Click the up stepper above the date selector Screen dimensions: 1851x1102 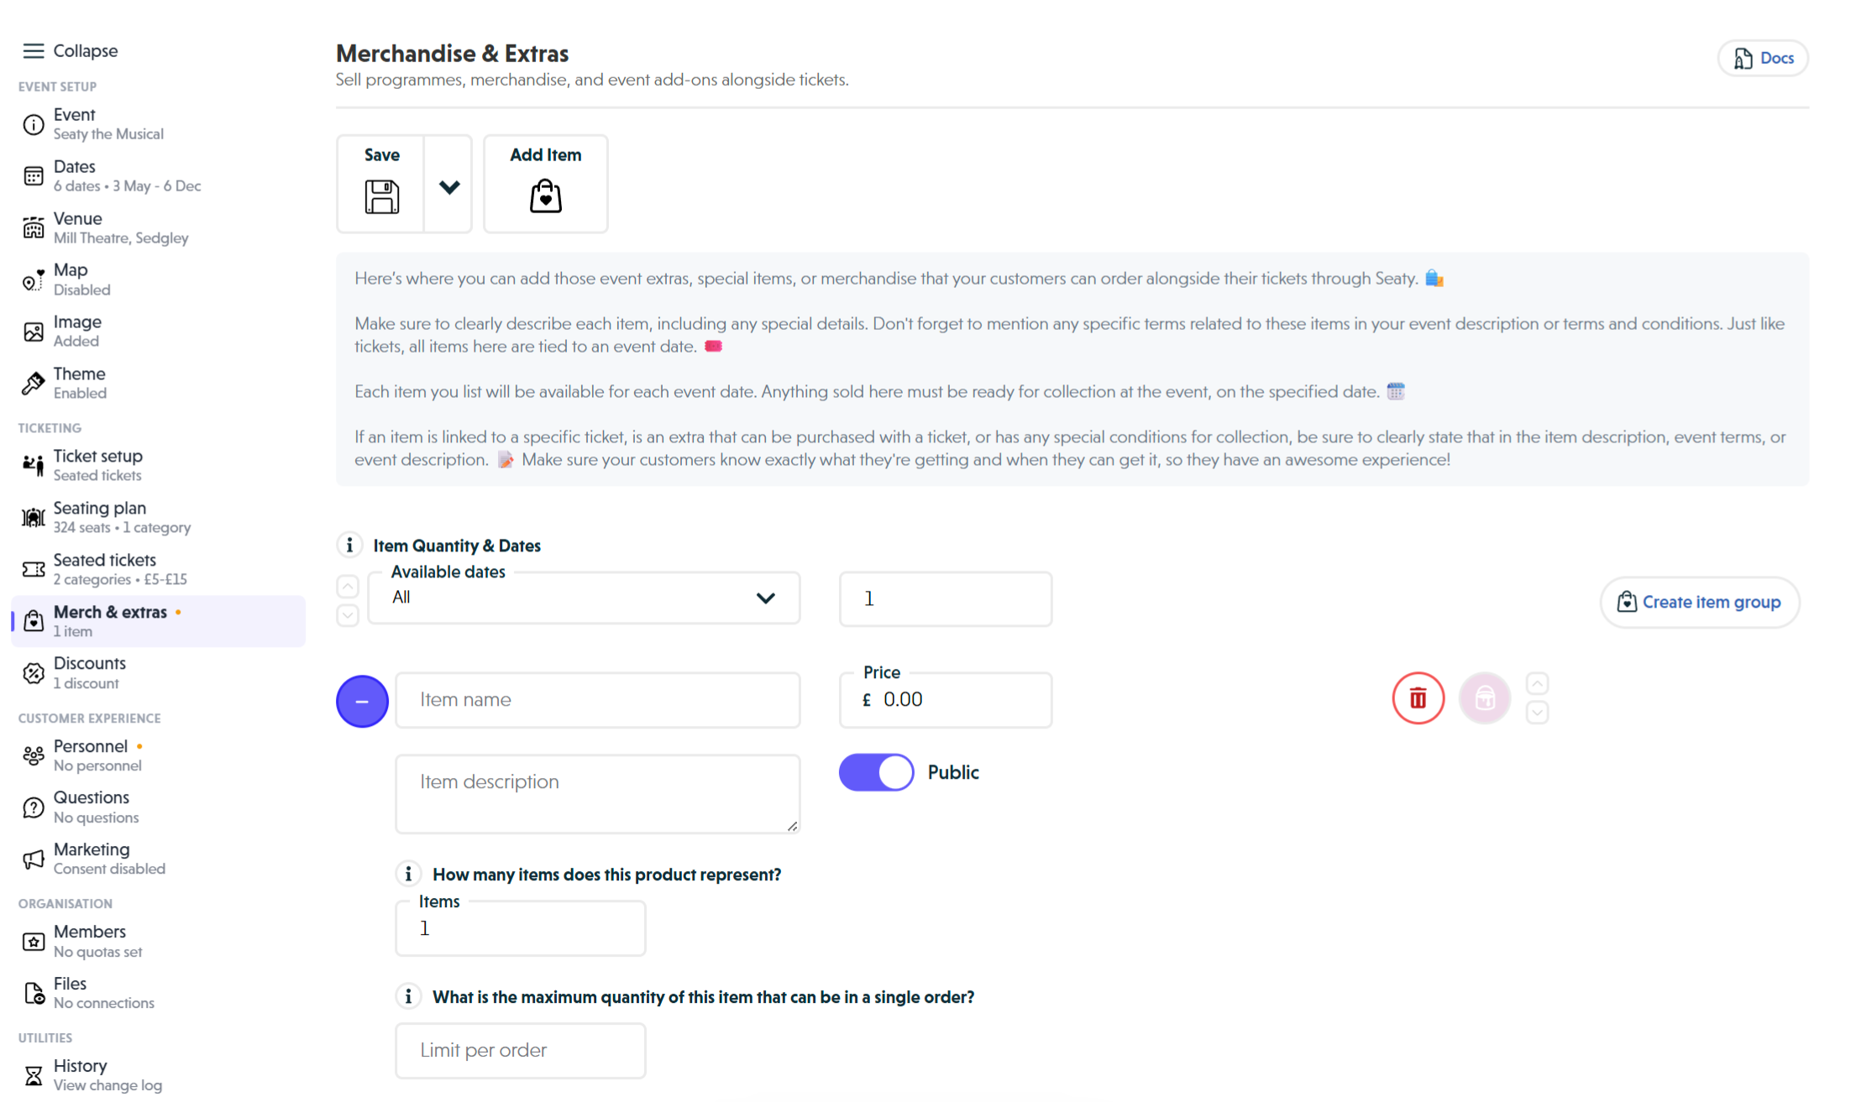click(347, 586)
